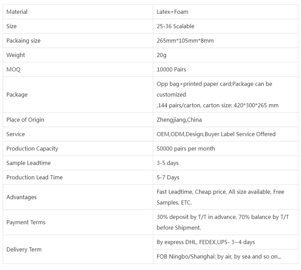Viewport: 301px width, 270px height.
Task: Click the MOQ label cell
Action: tap(78, 69)
